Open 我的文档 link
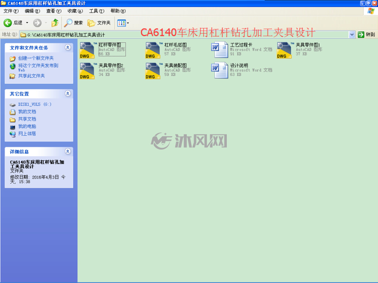378x283 pixels. (x=27, y=112)
